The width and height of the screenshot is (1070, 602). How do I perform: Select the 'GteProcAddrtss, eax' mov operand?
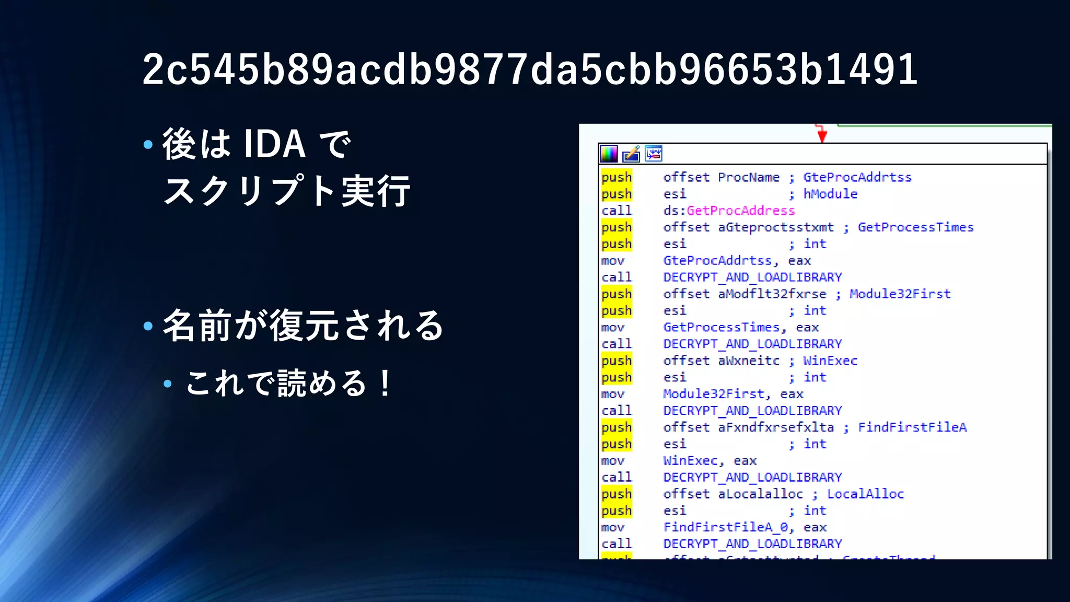coord(737,261)
